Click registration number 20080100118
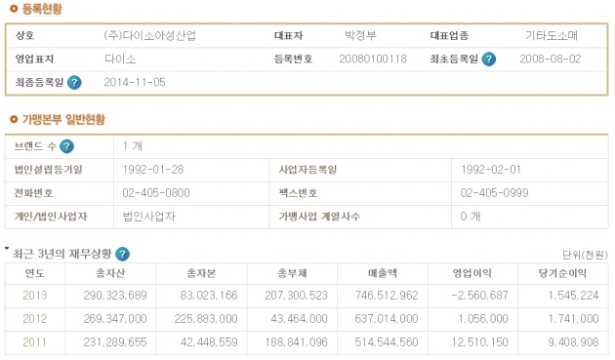 373,60
